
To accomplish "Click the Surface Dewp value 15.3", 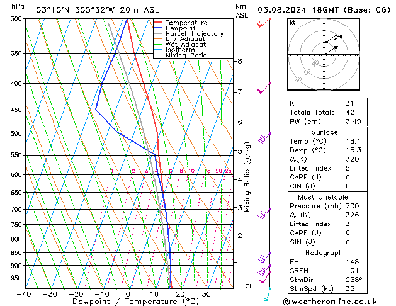I will click(353, 150).
